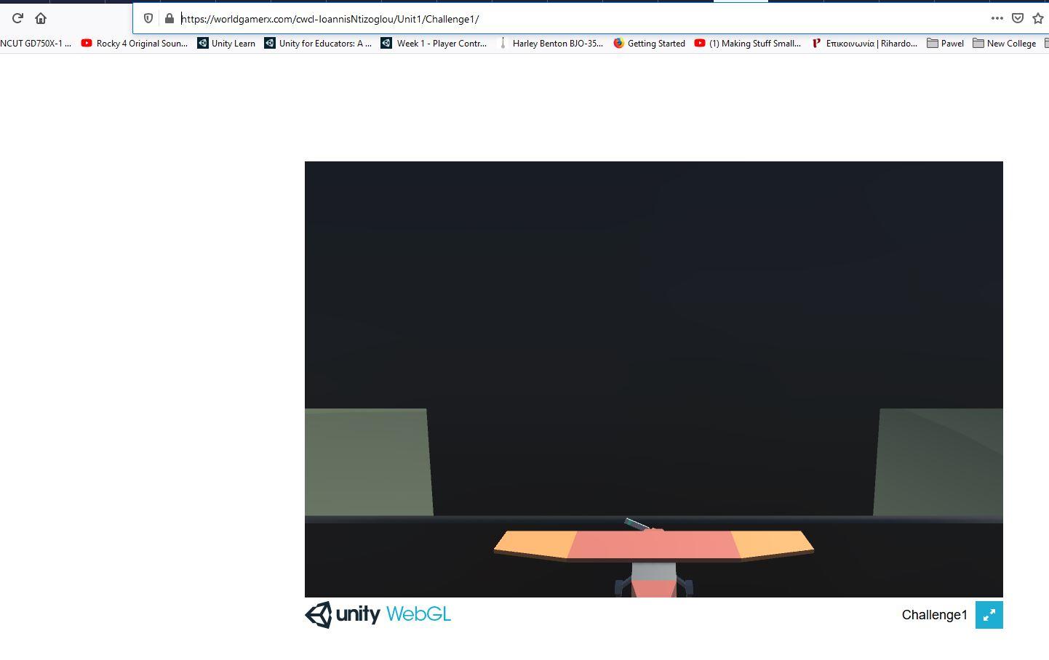This screenshot has height=660, width=1049.
Task: Expand the Pawel bookmarks folder
Action: [x=945, y=44]
